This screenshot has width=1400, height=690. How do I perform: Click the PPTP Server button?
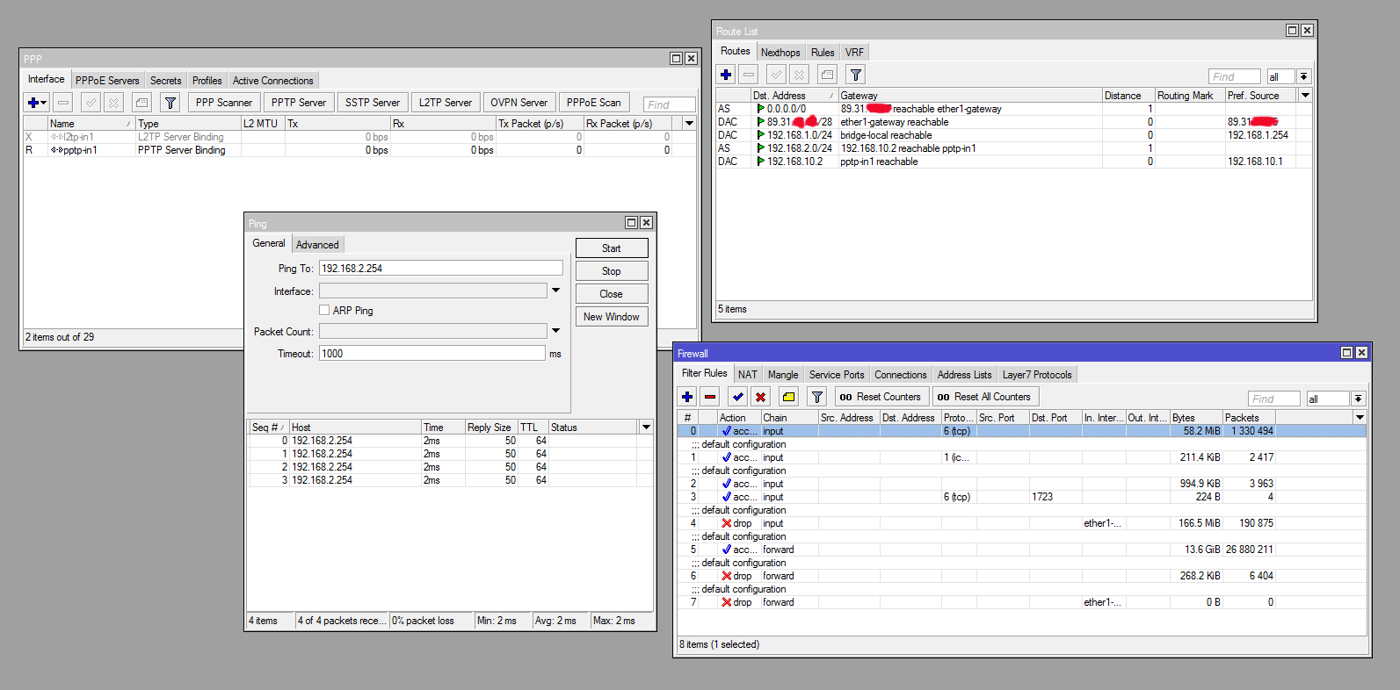(299, 103)
